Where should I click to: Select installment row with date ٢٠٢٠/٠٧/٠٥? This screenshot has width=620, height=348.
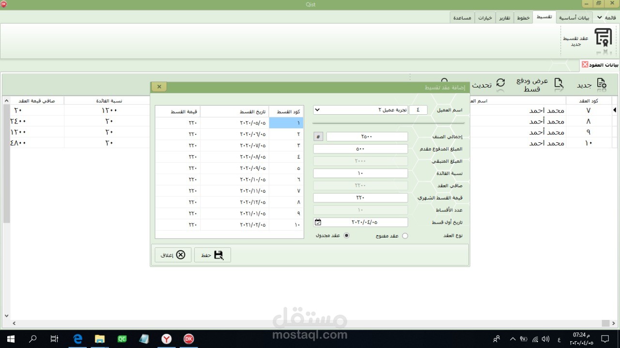229,145
